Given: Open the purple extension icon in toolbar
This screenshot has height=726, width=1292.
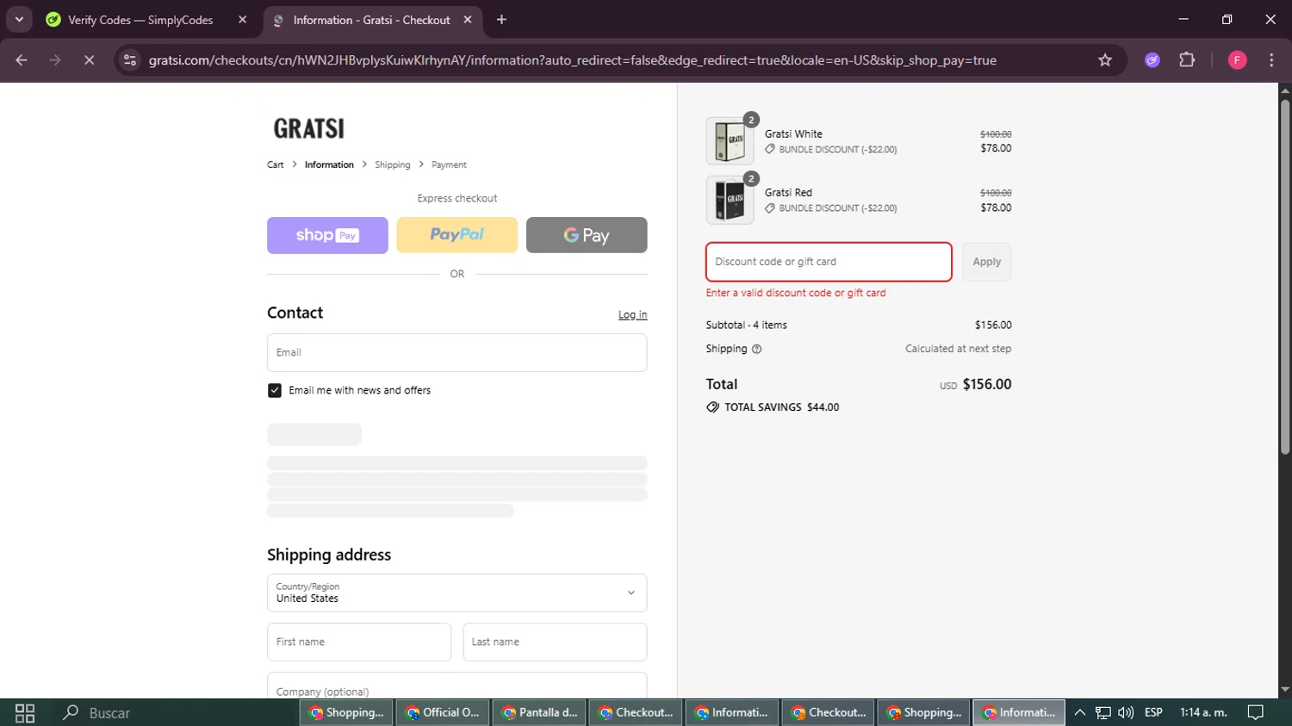Looking at the screenshot, I should 1152,60.
